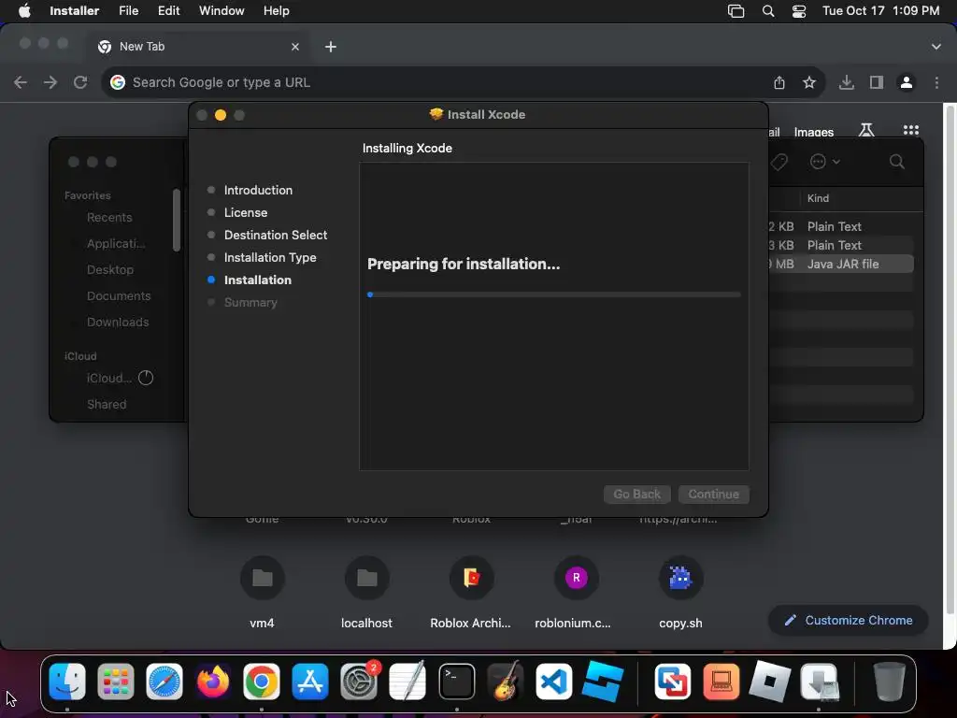
Task: Open the File menu
Action: (x=129, y=11)
